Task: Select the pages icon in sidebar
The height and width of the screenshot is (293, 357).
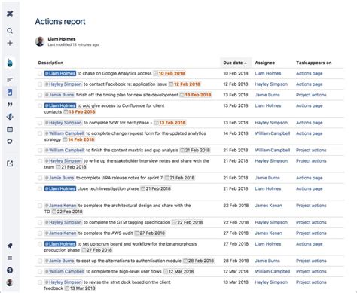Action: coord(10,92)
